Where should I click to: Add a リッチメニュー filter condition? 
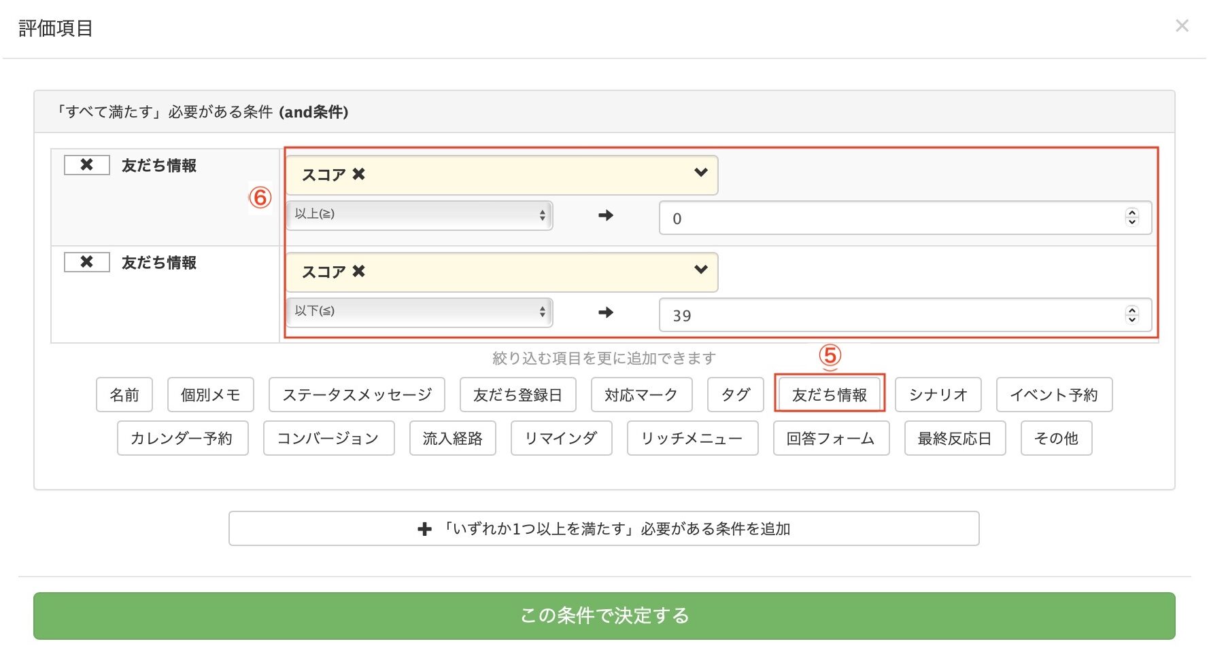(692, 438)
